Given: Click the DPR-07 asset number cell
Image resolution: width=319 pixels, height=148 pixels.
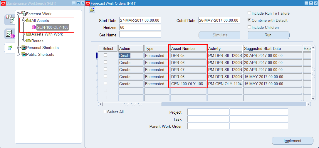Looking at the screenshot, I should (189, 70).
